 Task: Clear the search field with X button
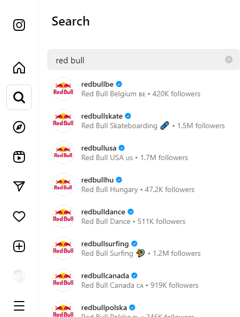pos(229,60)
